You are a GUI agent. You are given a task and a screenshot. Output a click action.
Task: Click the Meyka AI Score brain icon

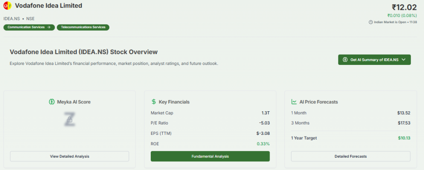[x=51, y=101]
